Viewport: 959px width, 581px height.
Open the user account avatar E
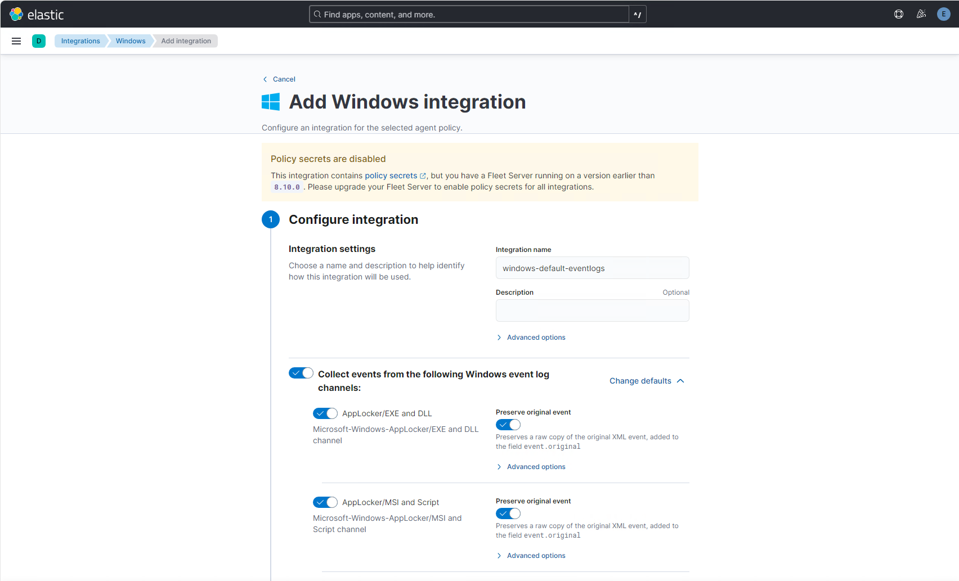(944, 14)
